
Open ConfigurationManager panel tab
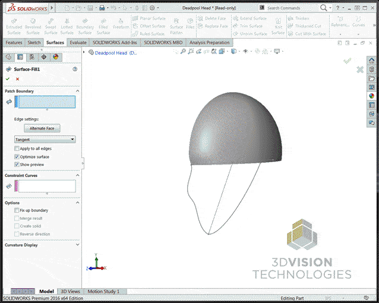[x=32, y=57]
